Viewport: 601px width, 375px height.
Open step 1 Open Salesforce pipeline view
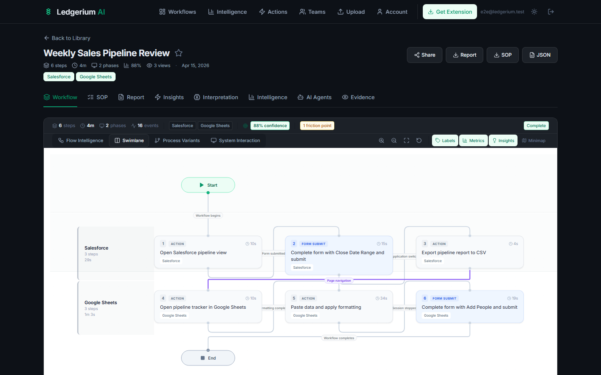pos(208,252)
